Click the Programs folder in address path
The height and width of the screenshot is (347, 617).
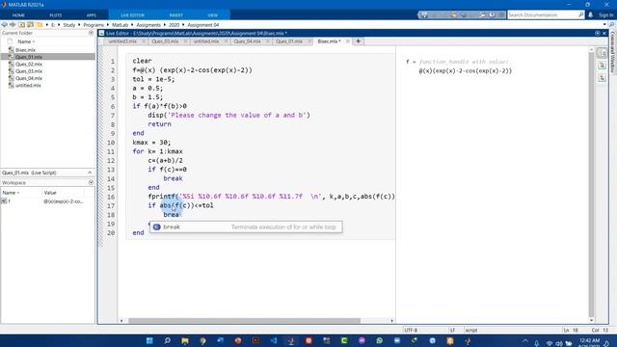click(94, 25)
